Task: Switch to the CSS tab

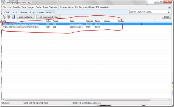Action: (15, 12)
